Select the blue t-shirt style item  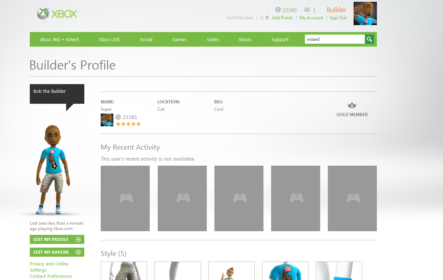pyautogui.click(x=285, y=271)
